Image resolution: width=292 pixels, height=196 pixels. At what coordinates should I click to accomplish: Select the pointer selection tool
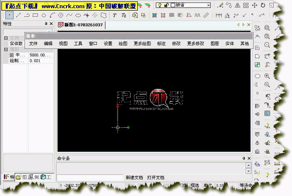(x=9, y=15)
